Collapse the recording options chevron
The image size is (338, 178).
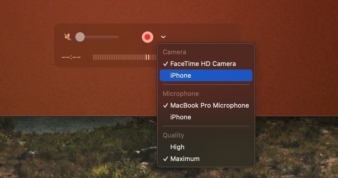pyautogui.click(x=163, y=37)
